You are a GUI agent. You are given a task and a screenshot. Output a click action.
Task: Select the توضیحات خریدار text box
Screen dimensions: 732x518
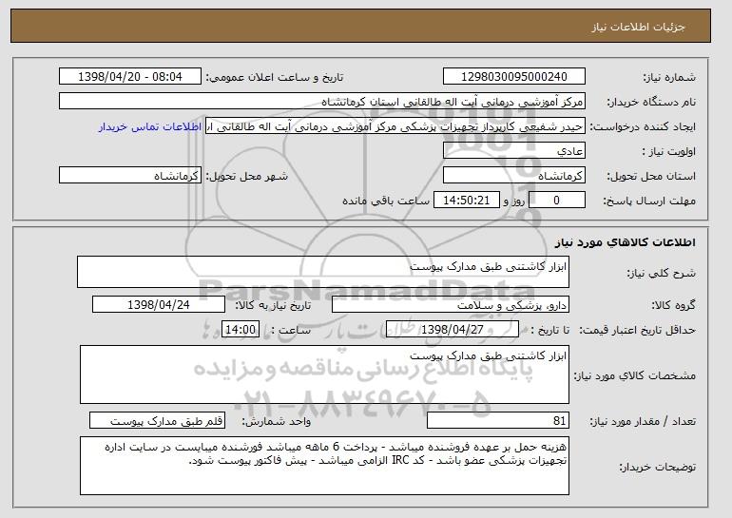[x=324, y=466]
